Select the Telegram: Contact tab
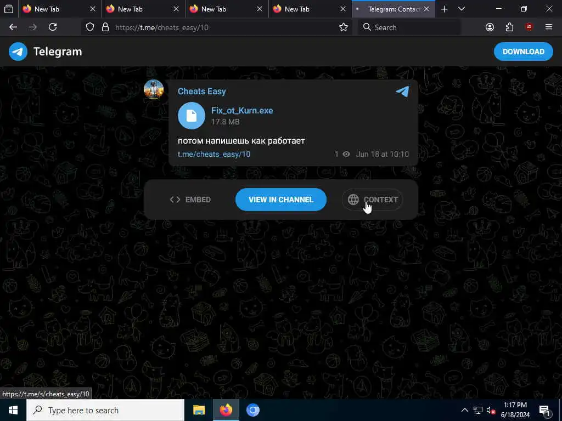The height and width of the screenshot is (421, 562). point(394,9)
